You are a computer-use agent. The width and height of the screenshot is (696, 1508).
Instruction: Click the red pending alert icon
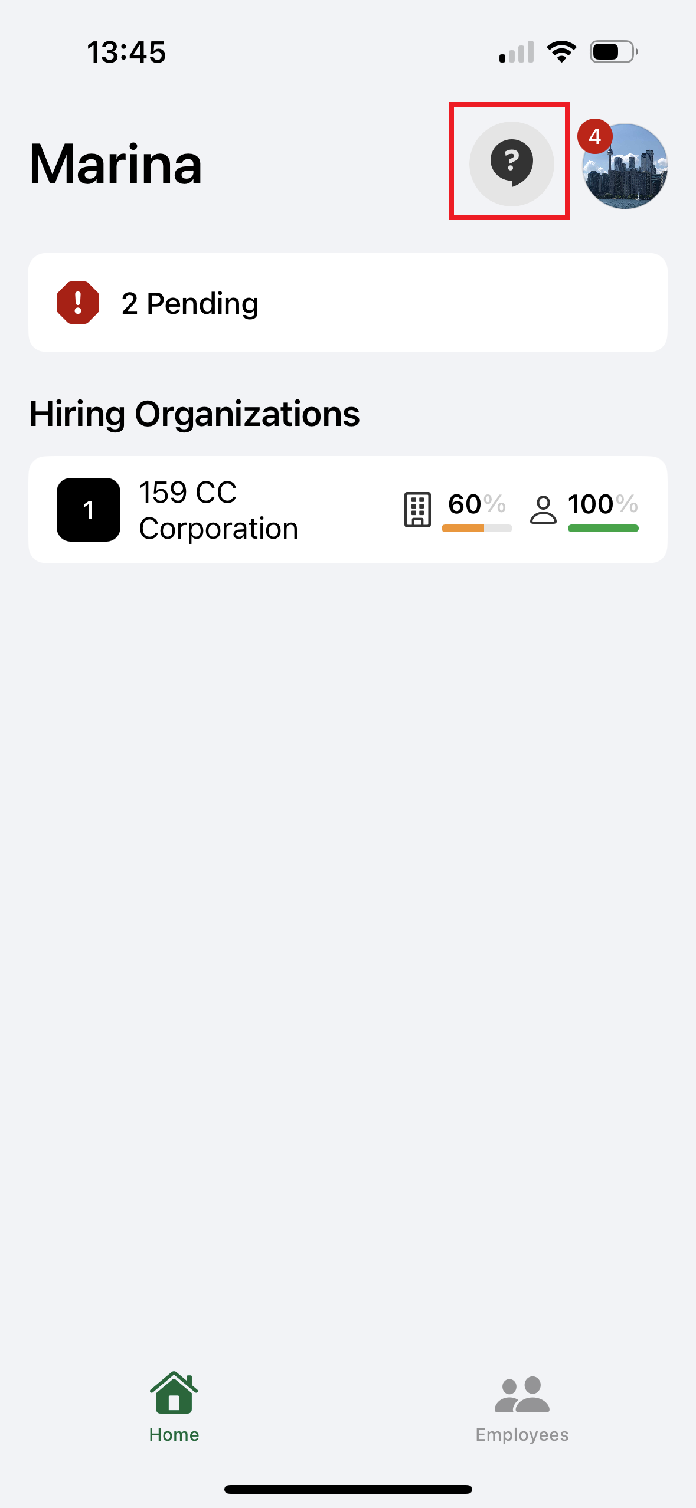[x=78, y=303]
